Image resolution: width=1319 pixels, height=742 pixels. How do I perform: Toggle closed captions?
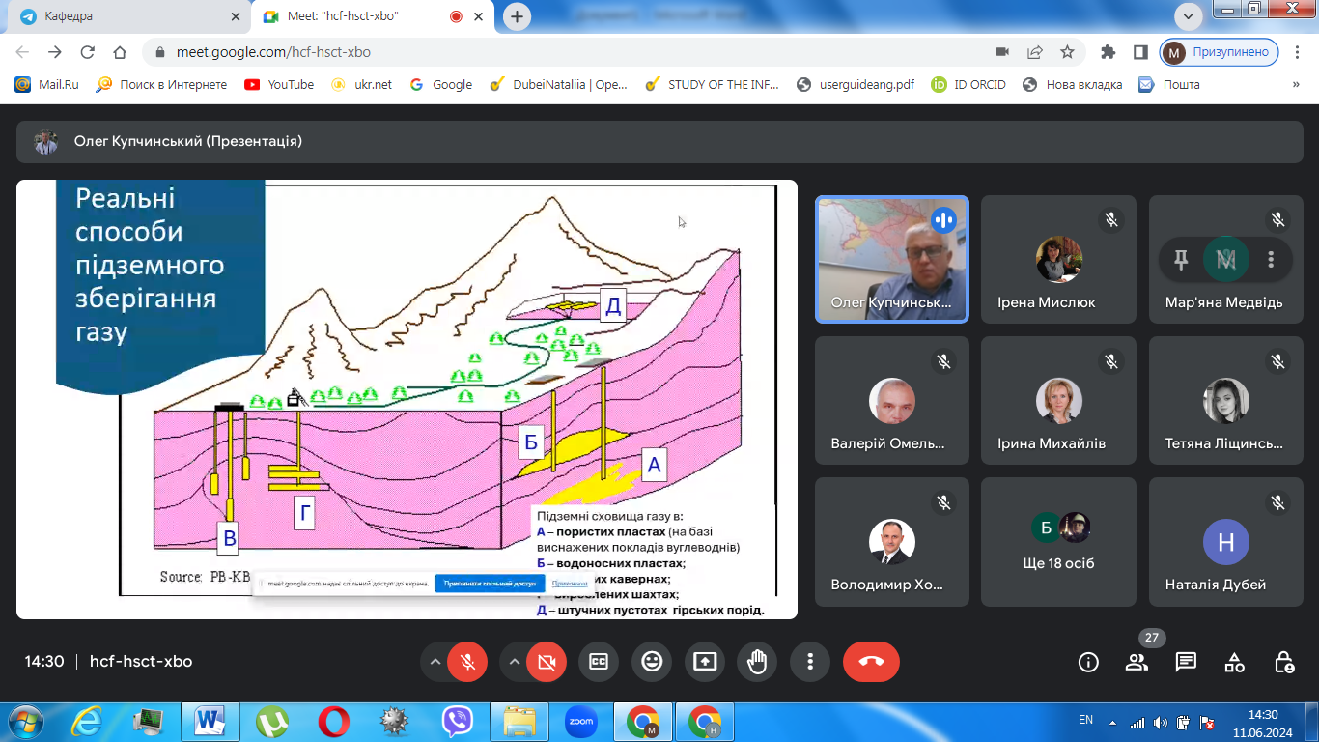pos(599,662)
